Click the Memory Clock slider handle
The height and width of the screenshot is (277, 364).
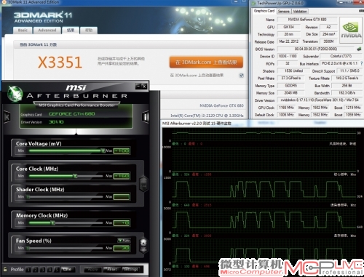[x=53, y=222]
